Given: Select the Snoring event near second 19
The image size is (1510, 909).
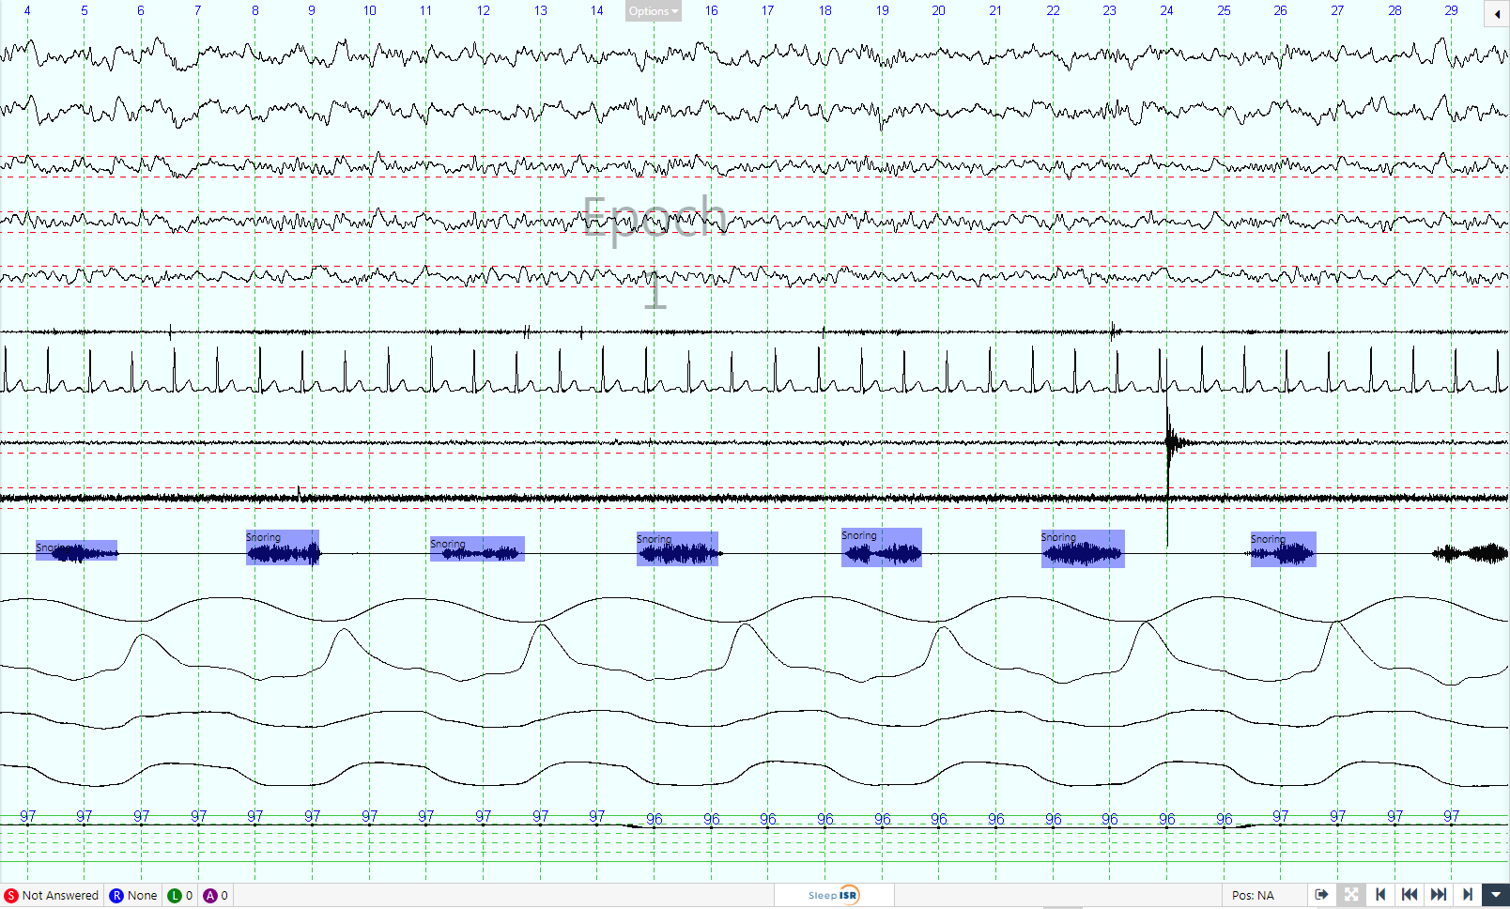Looking at the screenshot, I should [x=881, y=547].
